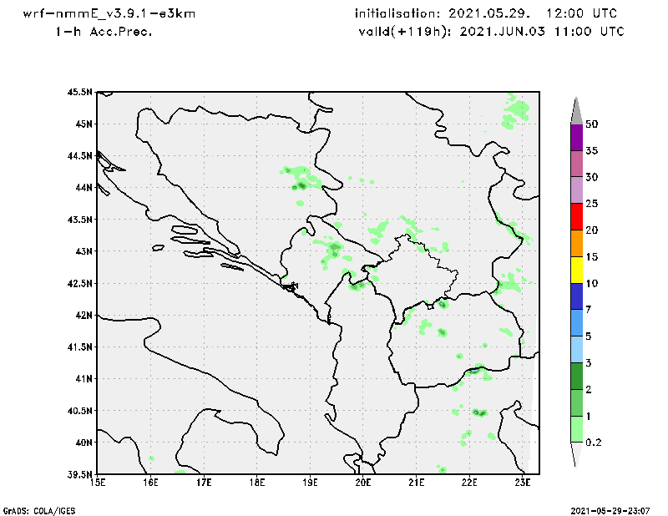Click the 50 value on legend
This screenshot has width=668, height=516.
coord(593,124)
